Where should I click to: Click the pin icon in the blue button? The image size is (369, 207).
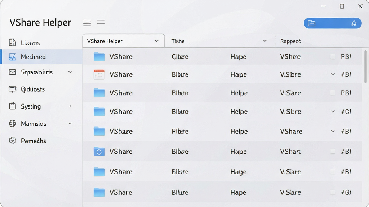[354, 23]
